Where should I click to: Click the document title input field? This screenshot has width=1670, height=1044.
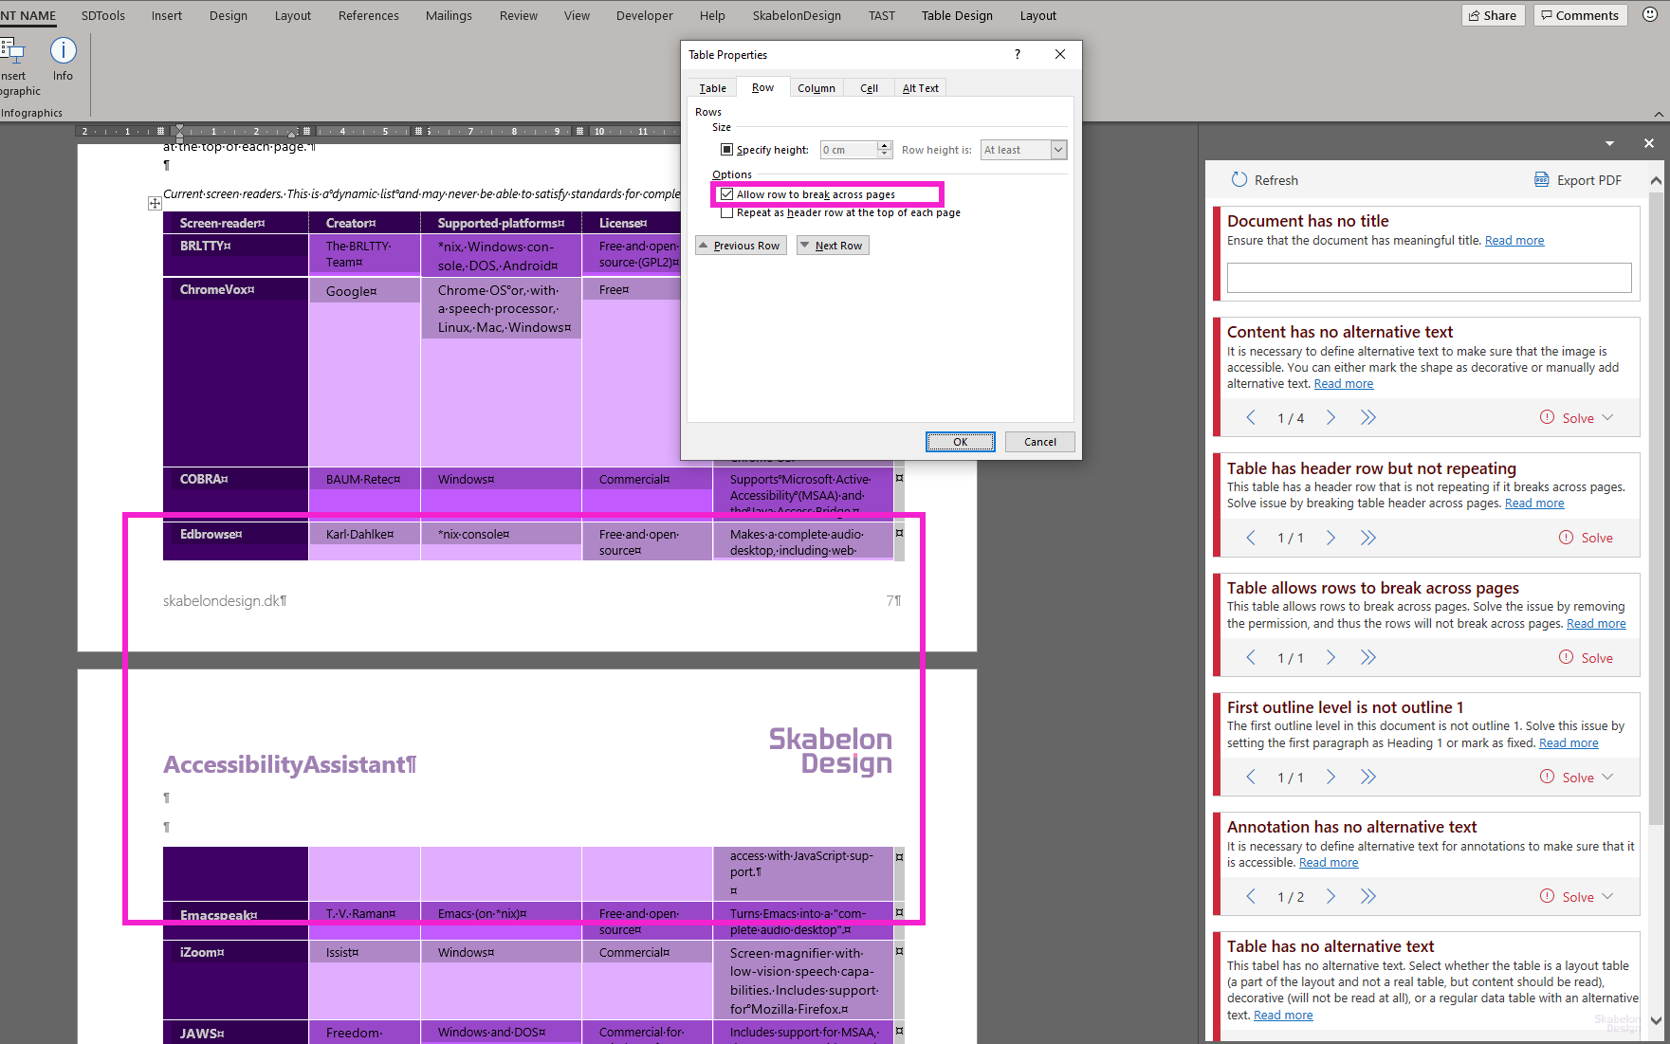1428,277
